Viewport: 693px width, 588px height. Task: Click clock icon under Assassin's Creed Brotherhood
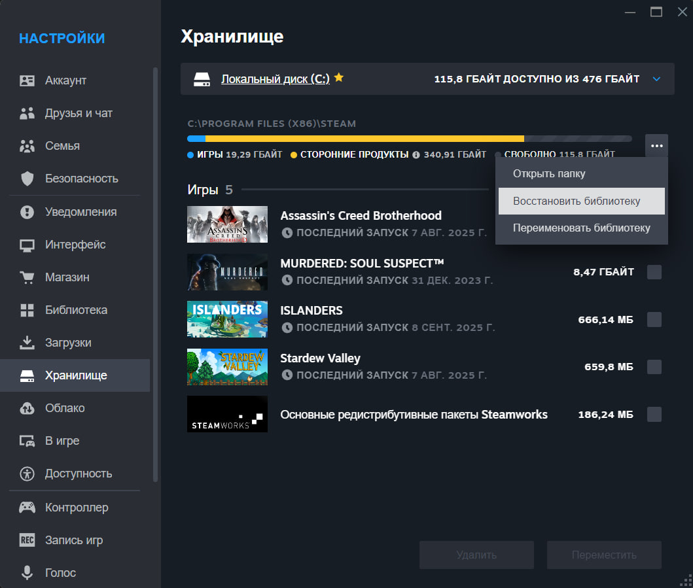coord(287,233)
